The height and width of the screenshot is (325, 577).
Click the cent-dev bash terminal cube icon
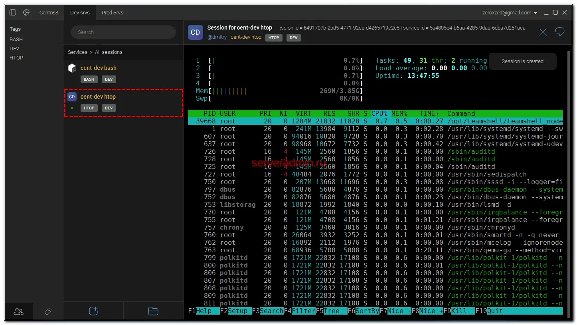pyautogui.click(x=72, y=68)
